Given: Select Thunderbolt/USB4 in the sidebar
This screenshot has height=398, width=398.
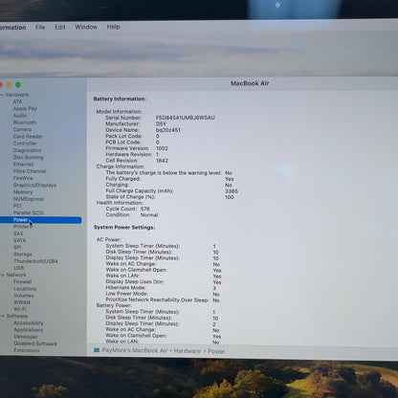Looking at the screenshot, I should click(x=35, y=261).
